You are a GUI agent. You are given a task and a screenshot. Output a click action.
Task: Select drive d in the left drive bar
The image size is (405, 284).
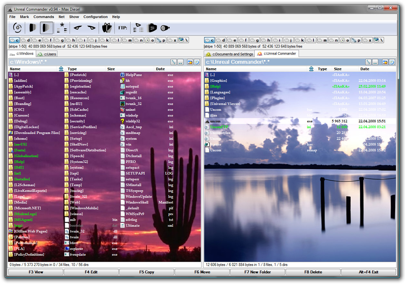click(25, 40)
